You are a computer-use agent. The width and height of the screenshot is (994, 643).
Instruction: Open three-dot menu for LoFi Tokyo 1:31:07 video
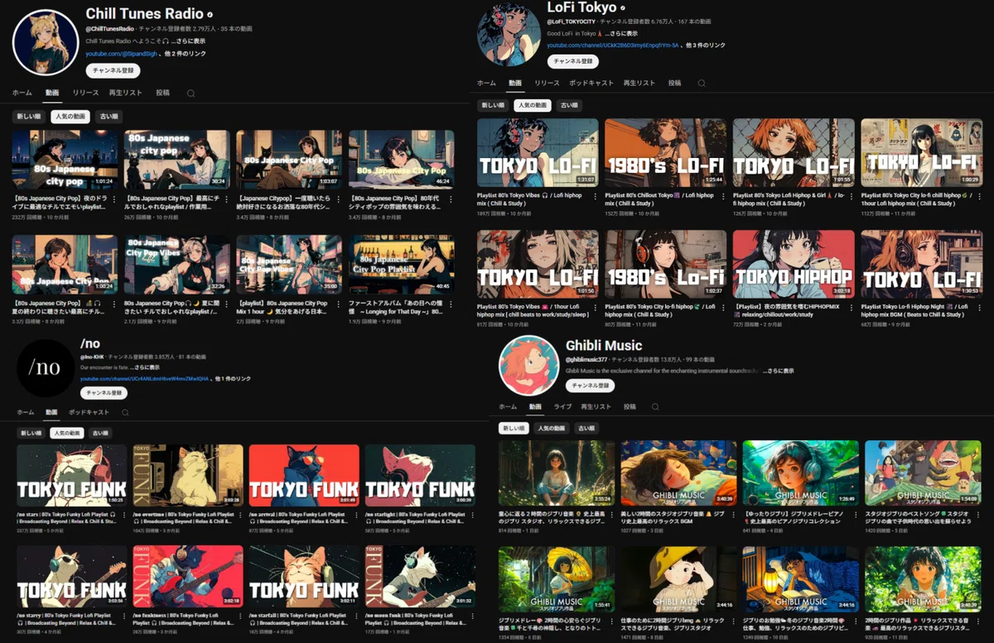[597, 195]
